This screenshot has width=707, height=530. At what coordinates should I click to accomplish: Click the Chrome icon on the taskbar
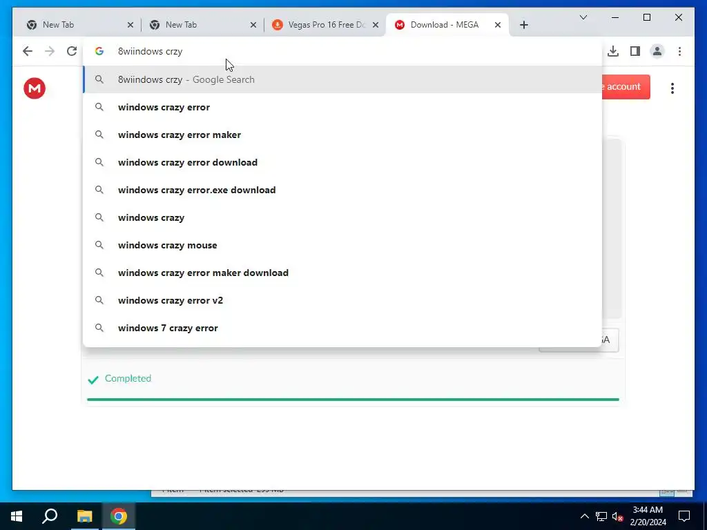pyautogui.click(x=119, y=516)
